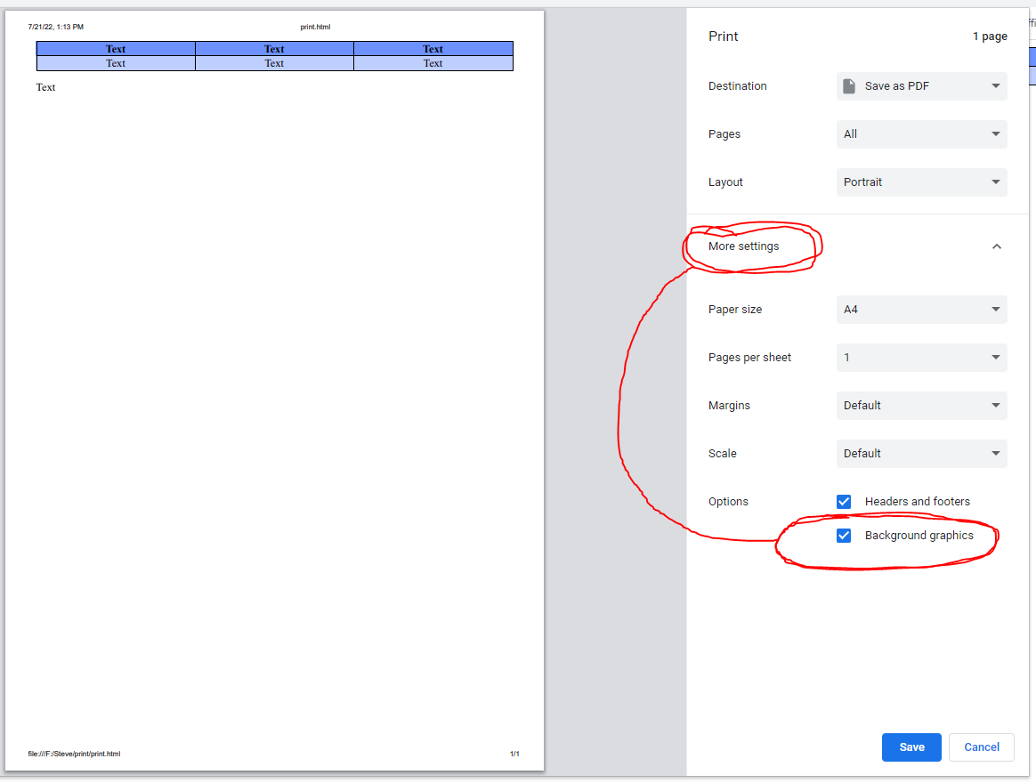The width and height of the screenshot is (1036, 783).
Task: Uncheck the Background graphics checkbox
Action: pyautogui.click(x=844, y=536)
